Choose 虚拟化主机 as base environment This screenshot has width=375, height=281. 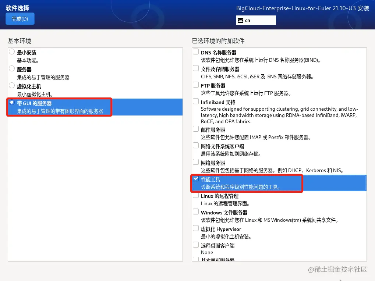tap(11, 85)
